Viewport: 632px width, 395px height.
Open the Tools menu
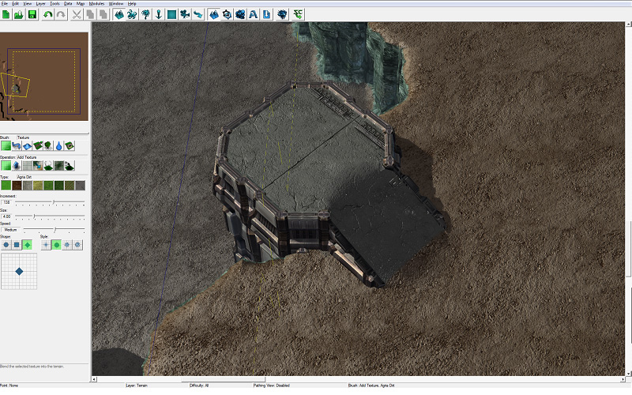point(55,4)
